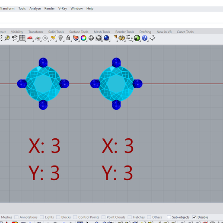The width and height of the screenshot is (223, 223).
Task: Click the Polyline tool icon
Action: 152,38
